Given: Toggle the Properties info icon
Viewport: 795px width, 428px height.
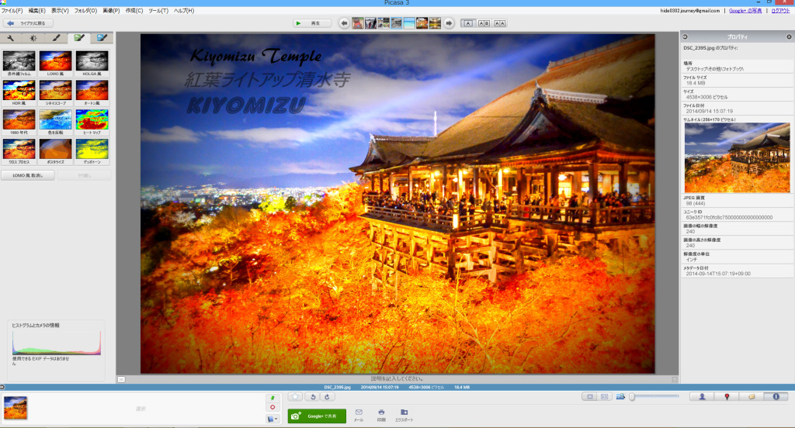Looking at the screenshot, I should coord(776,396).
